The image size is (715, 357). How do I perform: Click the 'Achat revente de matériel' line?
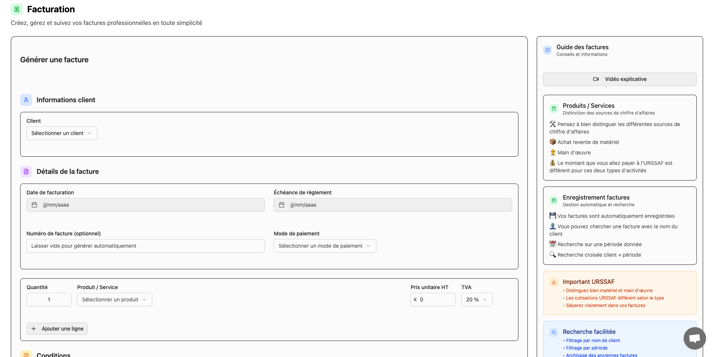tap(584, 142)
